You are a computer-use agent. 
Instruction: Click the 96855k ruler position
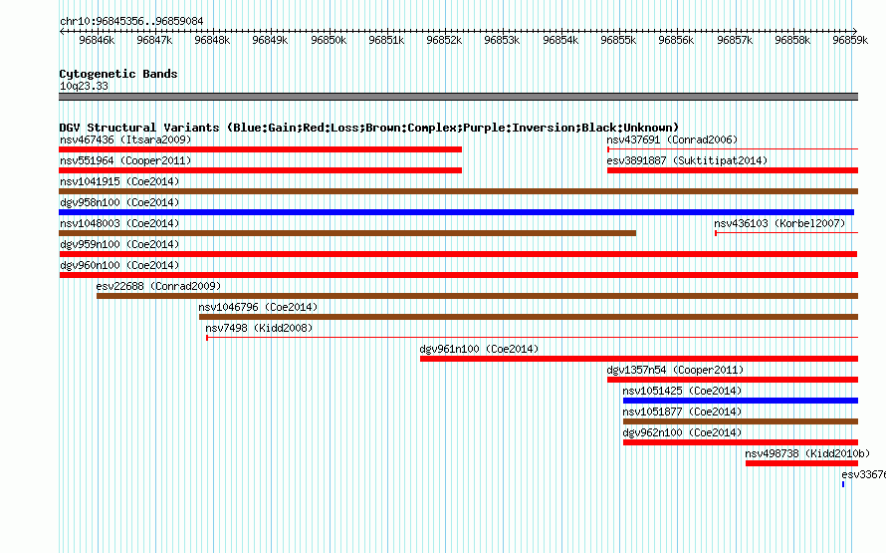pyautogui.click(x=619, y=40)
